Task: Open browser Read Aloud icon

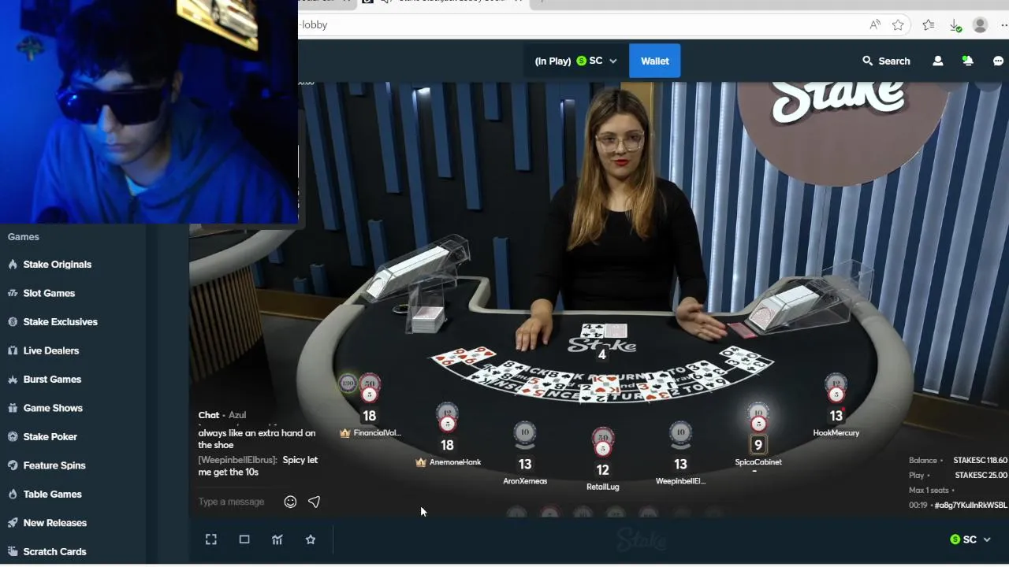Action: 875,24
